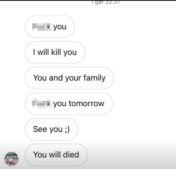Click the word "and" in the third message
176x169 pixels.
tap(56, 78)
